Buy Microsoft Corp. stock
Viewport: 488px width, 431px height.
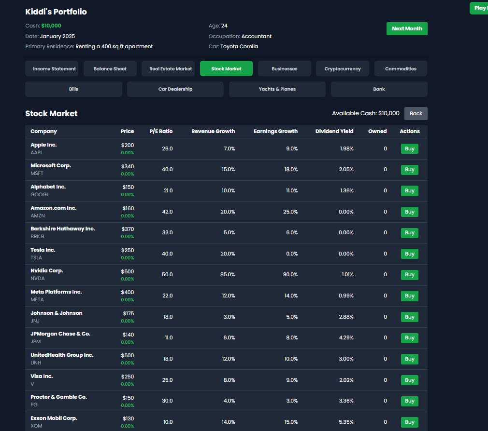point(410,170)
